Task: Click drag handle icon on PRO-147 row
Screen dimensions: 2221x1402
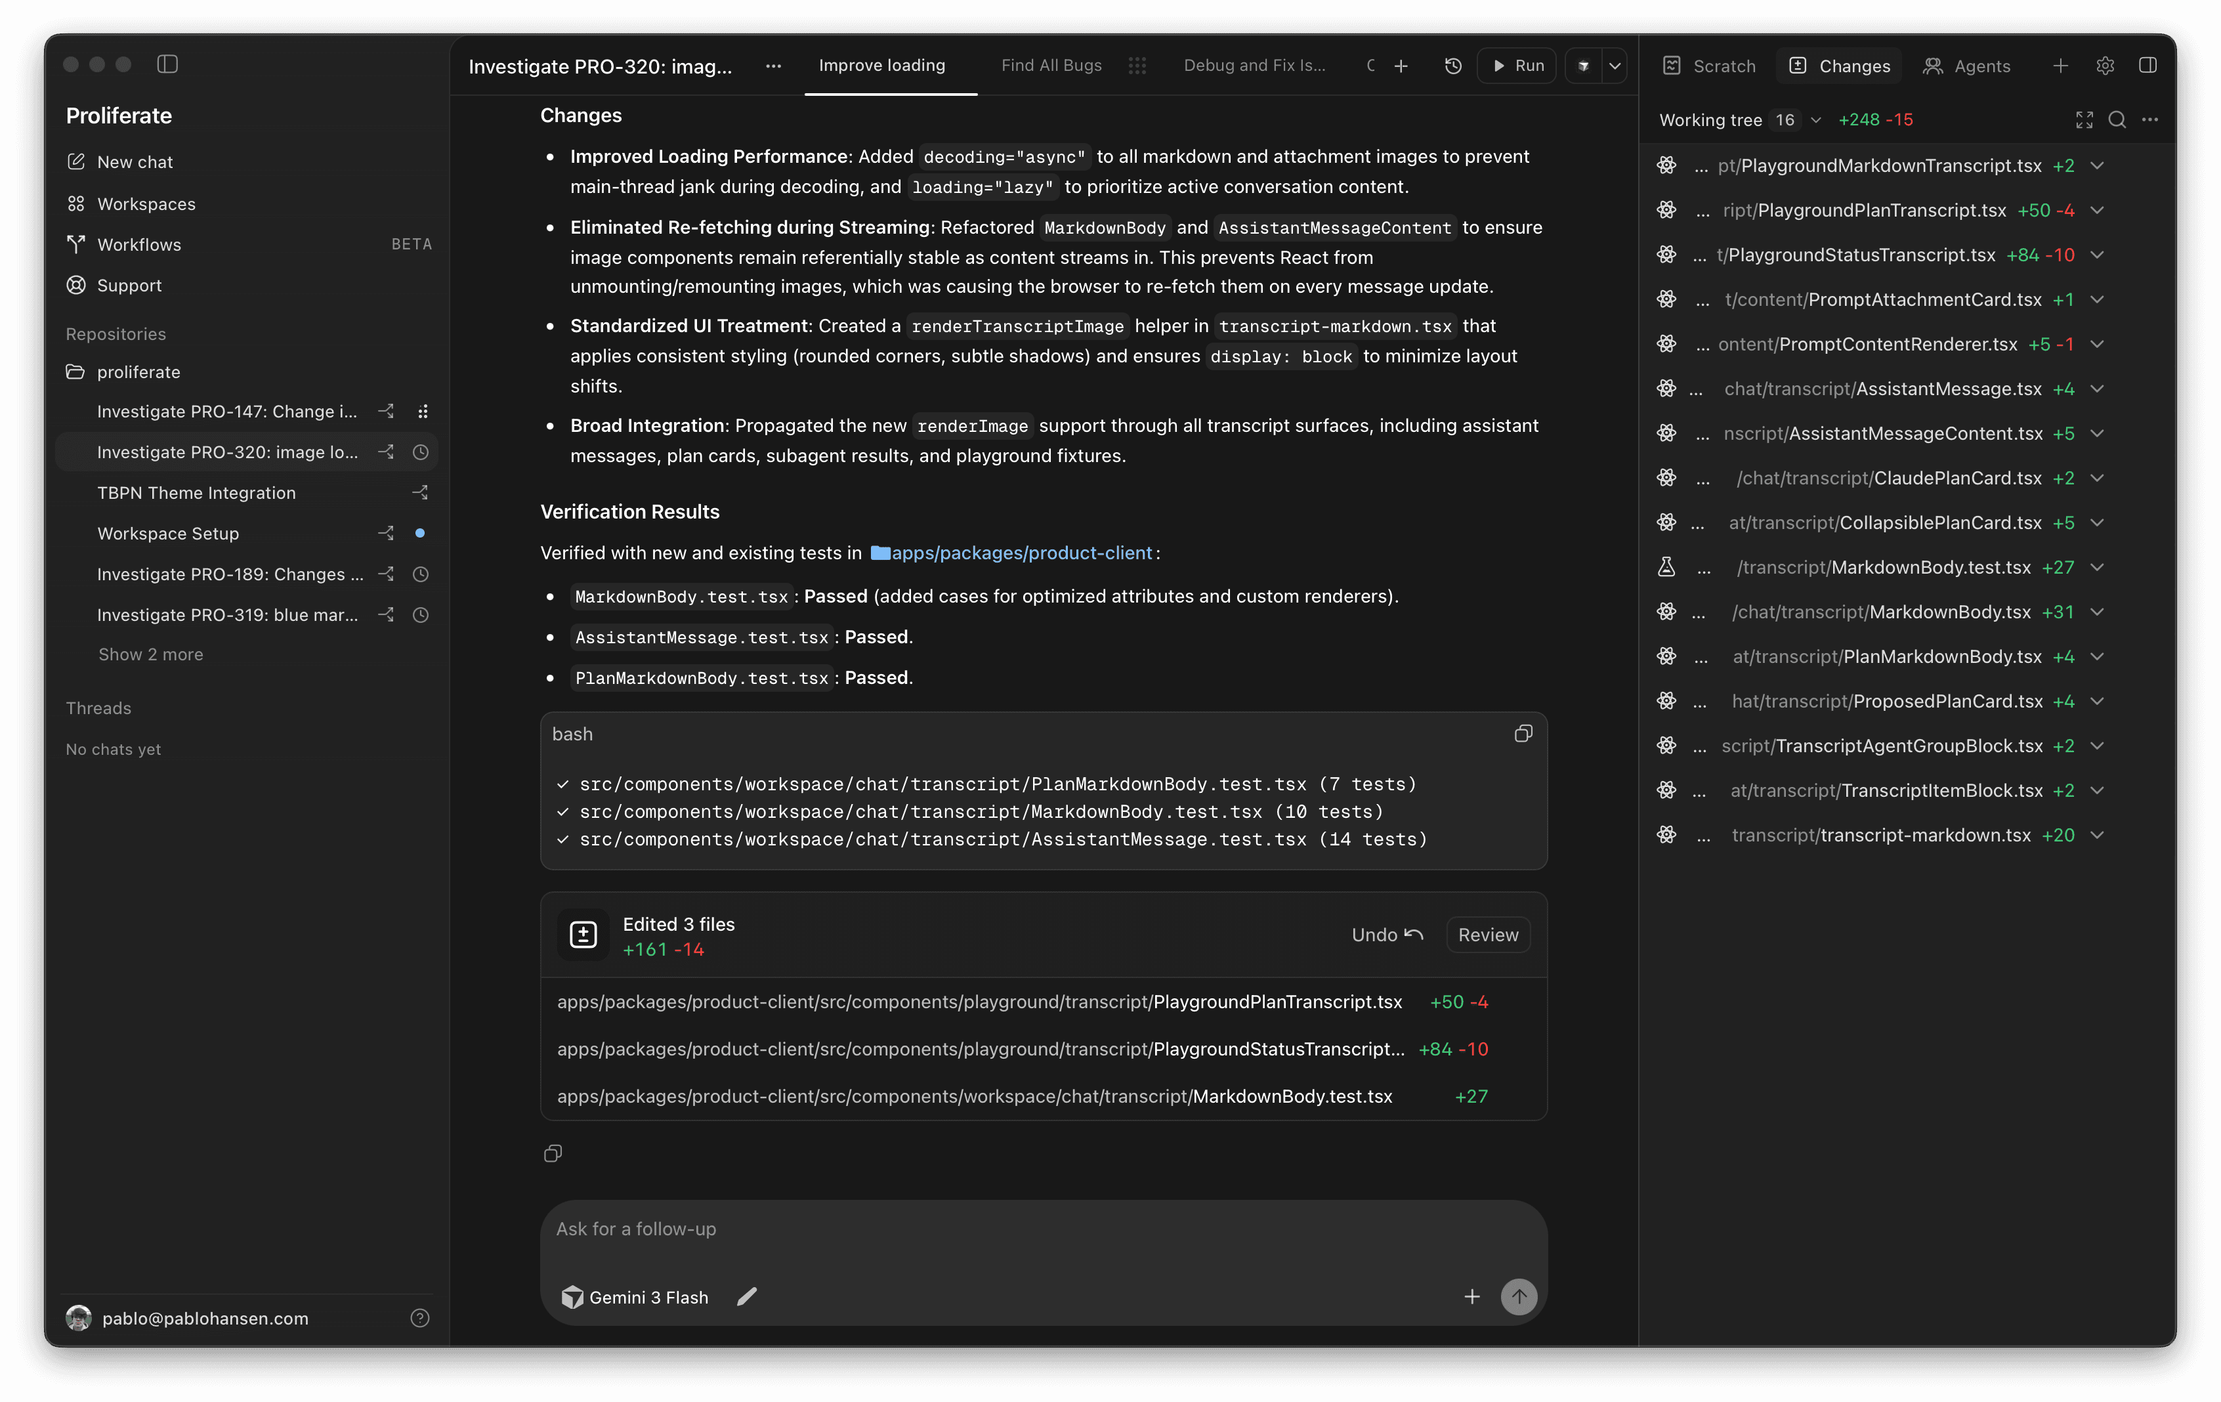Action: coord(423,412)
